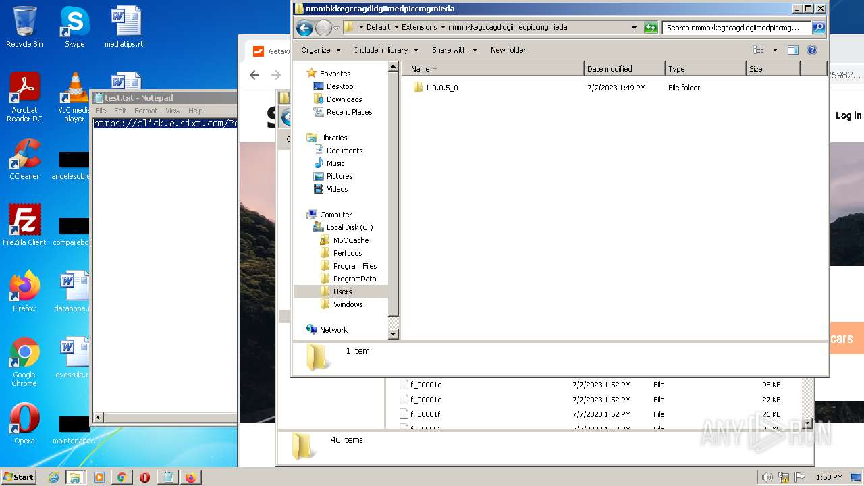Viewport: 864px width, 486px height.
Task: Open CCleaner desktop shortcut
Action: [24, 159]
